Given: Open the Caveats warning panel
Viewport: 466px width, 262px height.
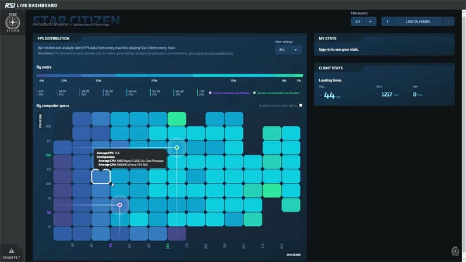Looking at the screenshot, I should coord(11,254).
